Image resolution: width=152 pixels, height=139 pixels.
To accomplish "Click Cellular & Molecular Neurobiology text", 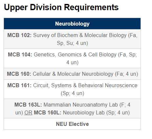I will (x=73, y=74).
